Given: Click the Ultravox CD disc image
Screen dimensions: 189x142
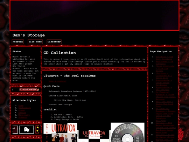Looking at the screenshot, I should pos(127,132).
